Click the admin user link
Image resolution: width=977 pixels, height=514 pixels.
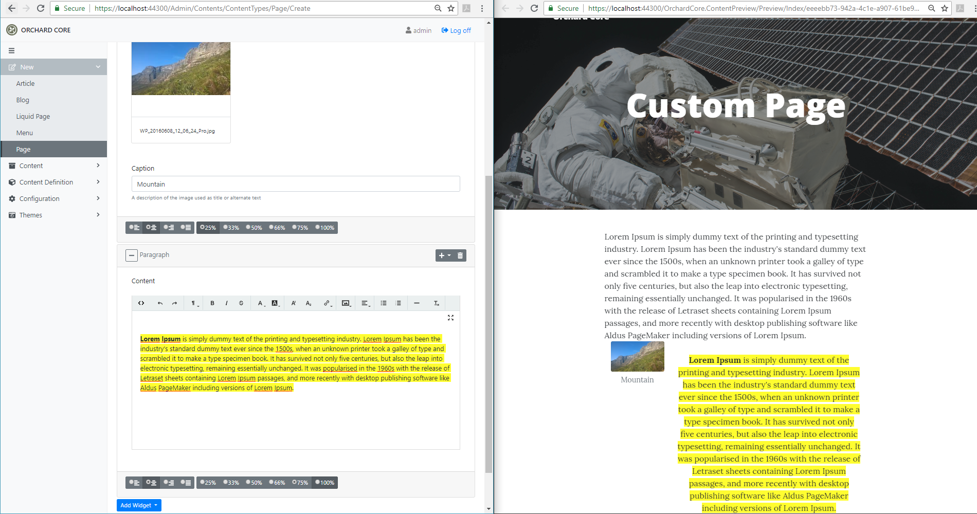[x=419, y=30]
